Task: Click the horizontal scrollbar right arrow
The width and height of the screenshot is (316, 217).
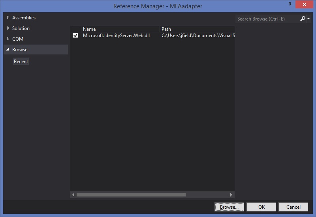Action: click(x=231, y=195)
